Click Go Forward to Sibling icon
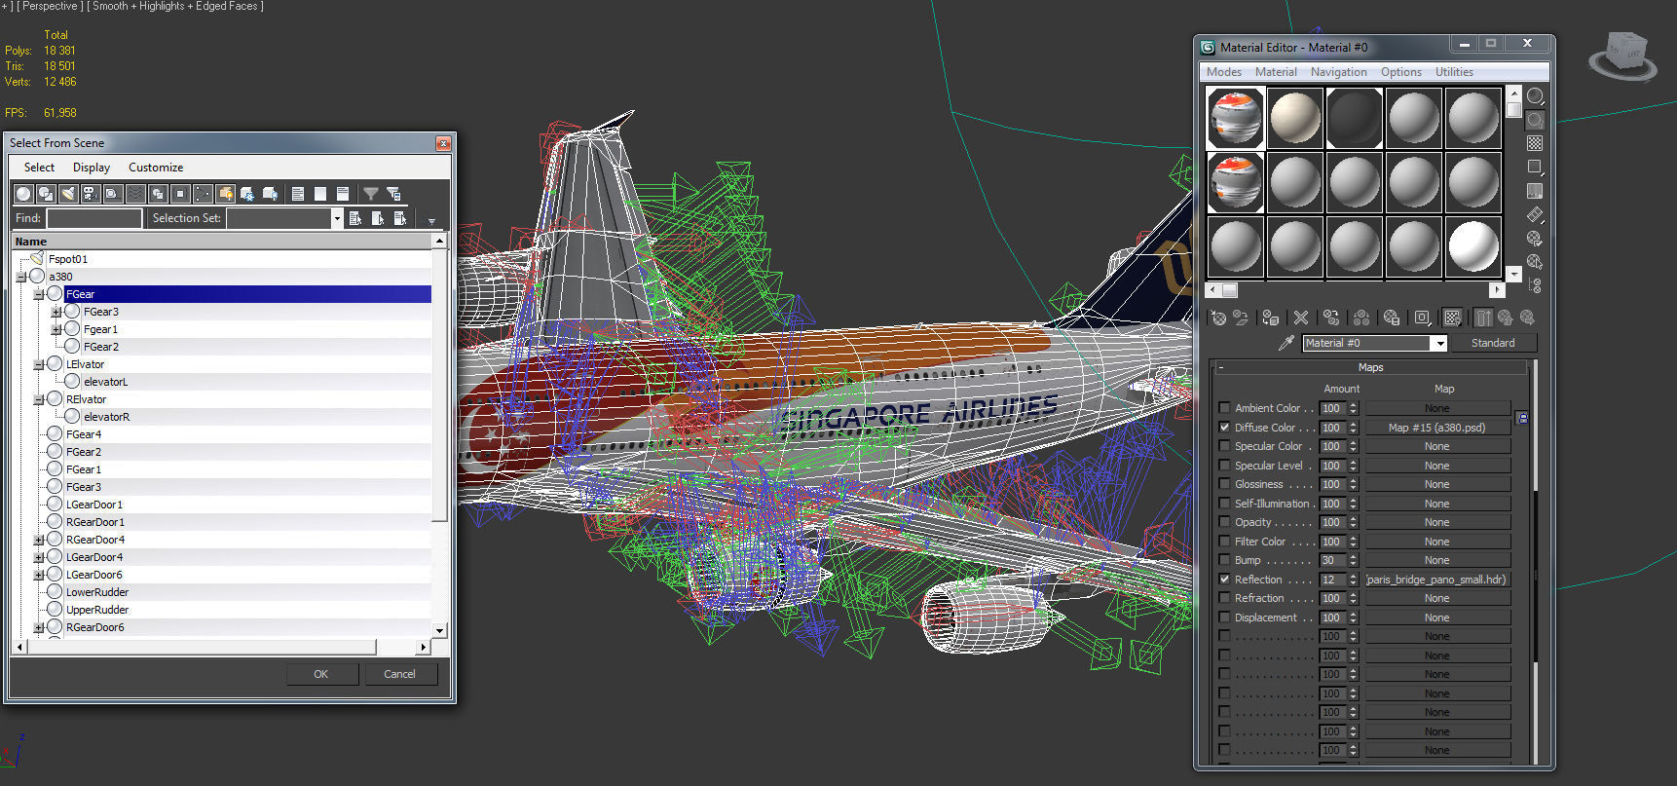This screenshot has width=1677, height=786. coord(1528,318)
